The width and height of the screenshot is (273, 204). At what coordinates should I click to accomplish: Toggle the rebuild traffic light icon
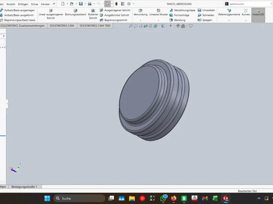click(x=116, y=4)
